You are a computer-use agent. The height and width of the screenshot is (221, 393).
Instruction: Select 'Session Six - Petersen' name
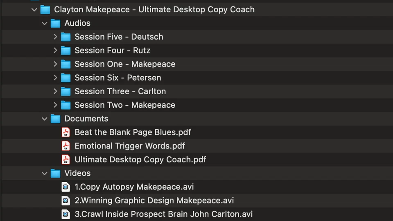coord(118,77)
